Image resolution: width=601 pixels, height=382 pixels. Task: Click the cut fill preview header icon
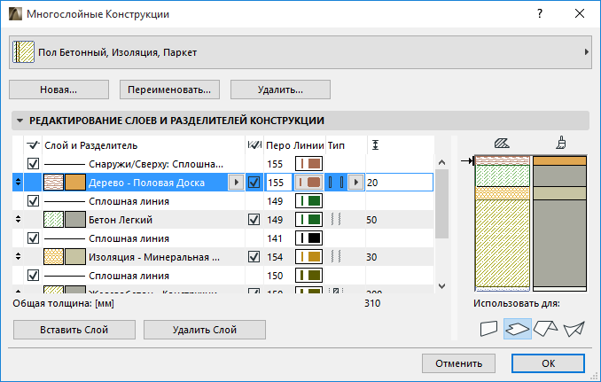(502, 144)
